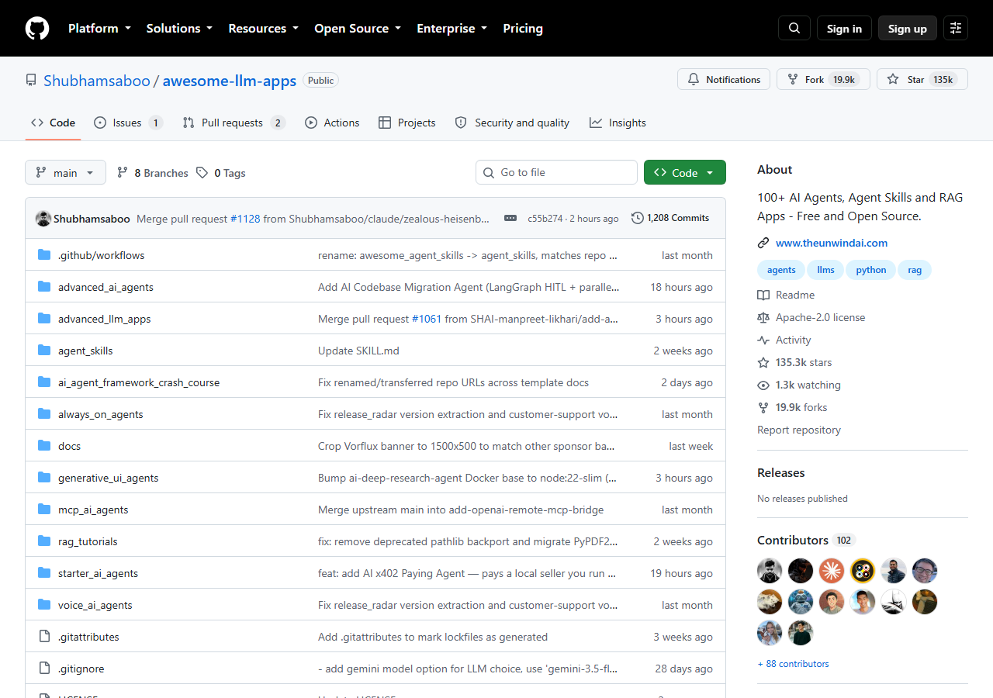The image size is (993, 698).
Task: Open the Projects tab
Action: pyautogui.click(x=407, y=123)
